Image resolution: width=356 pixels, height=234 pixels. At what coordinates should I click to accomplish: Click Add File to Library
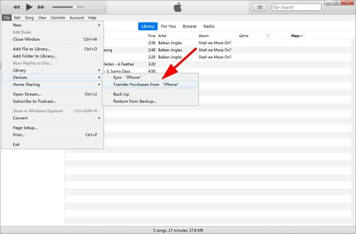click(x=32, y=49)
